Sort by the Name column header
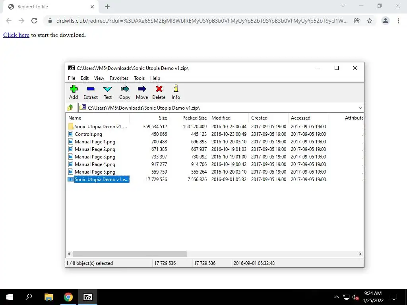The height and width of the screenshot is (305, 407). tap(97, 118)
